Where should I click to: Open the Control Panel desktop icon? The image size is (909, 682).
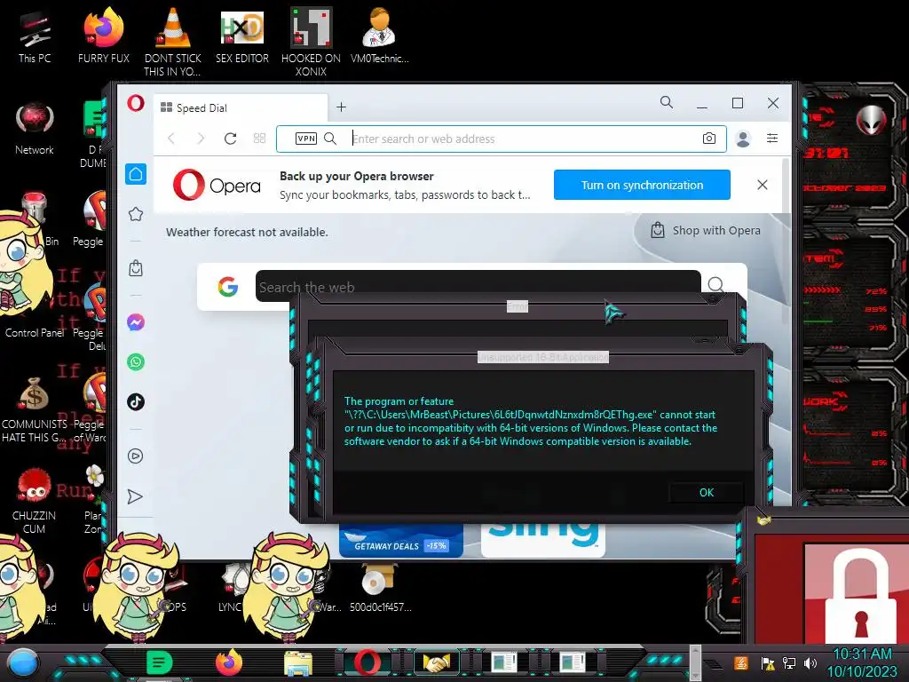(x=35, y=332)
